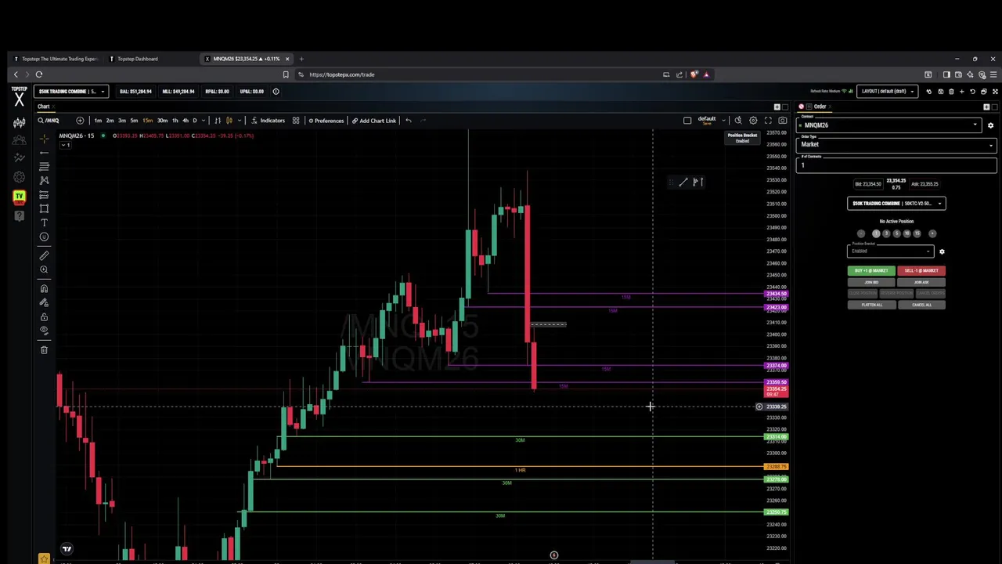Toggle fullscreen chart mode
The image size is (1002, 564).
pos(768,121)
